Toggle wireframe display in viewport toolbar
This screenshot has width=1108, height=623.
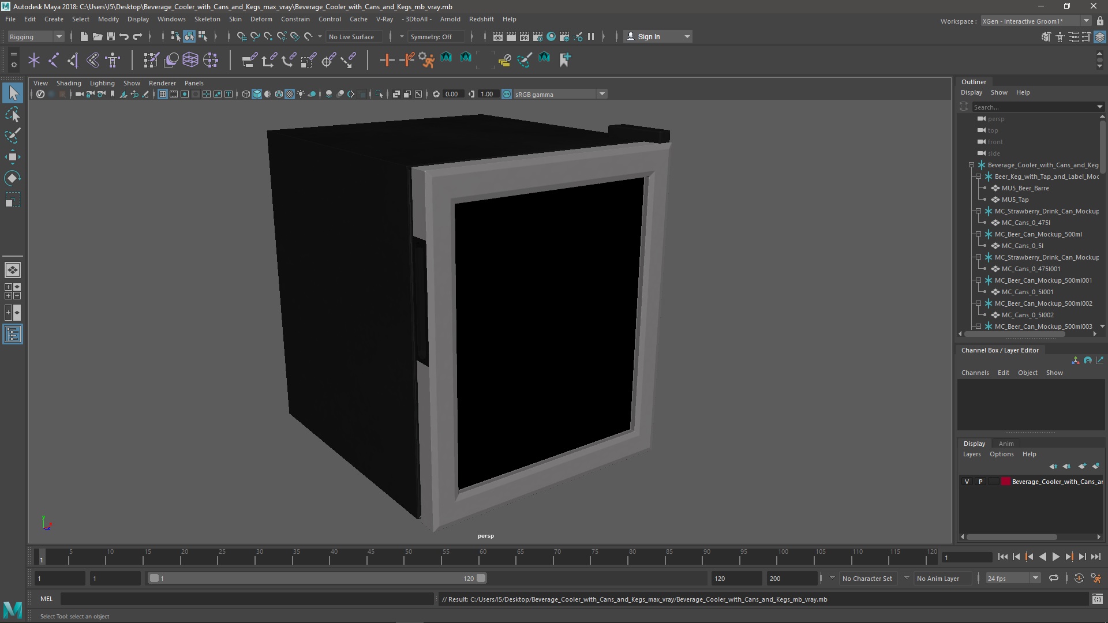click(x=246, y=94)
